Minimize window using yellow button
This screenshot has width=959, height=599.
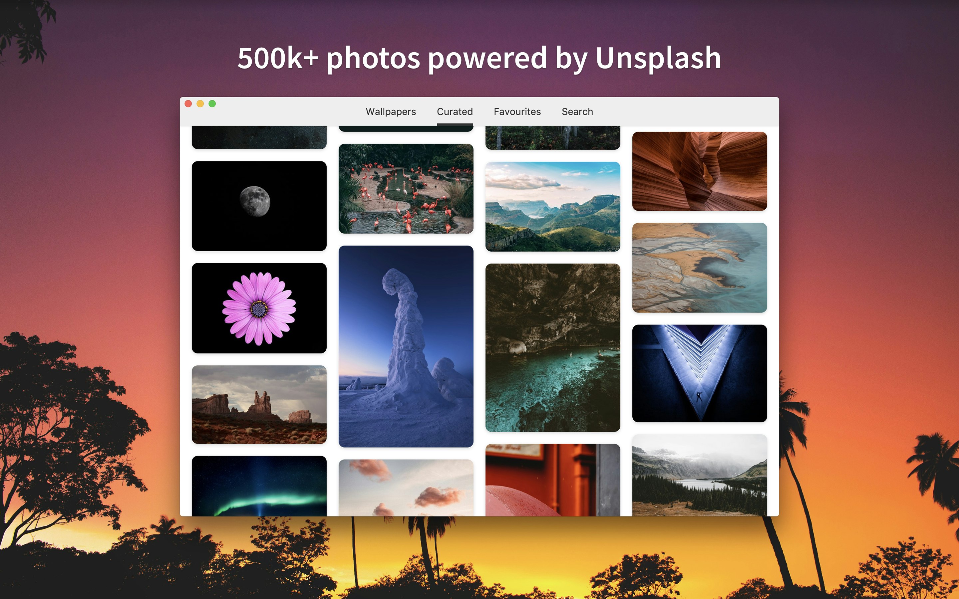200,104
